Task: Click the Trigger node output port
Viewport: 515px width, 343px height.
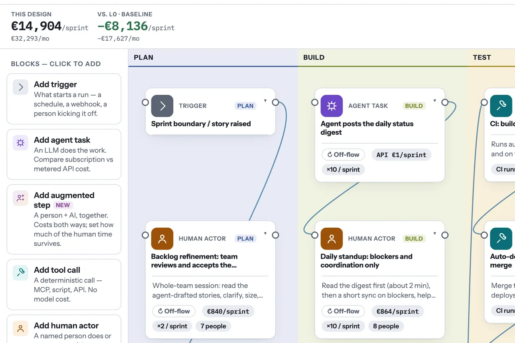Action: click(276, 102)
